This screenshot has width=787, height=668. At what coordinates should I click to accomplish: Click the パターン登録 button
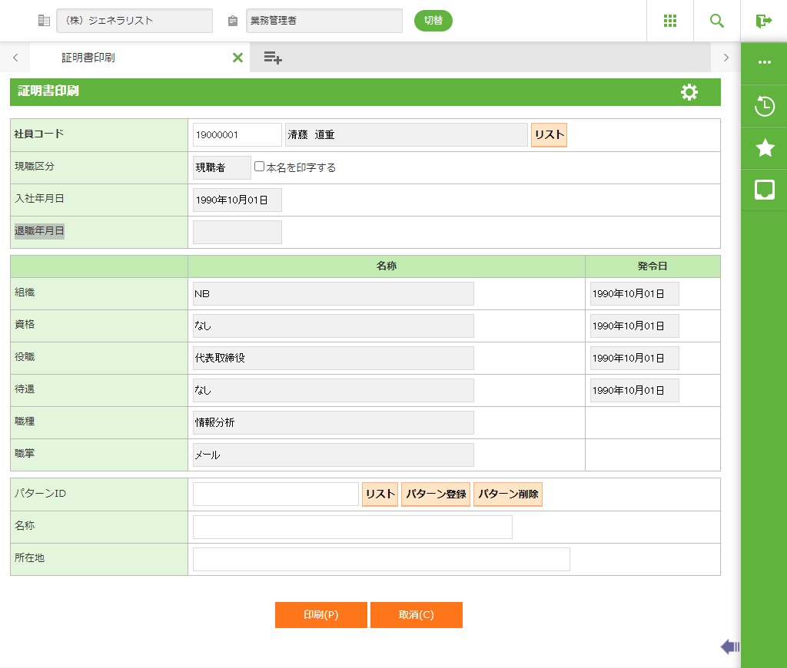435,494
